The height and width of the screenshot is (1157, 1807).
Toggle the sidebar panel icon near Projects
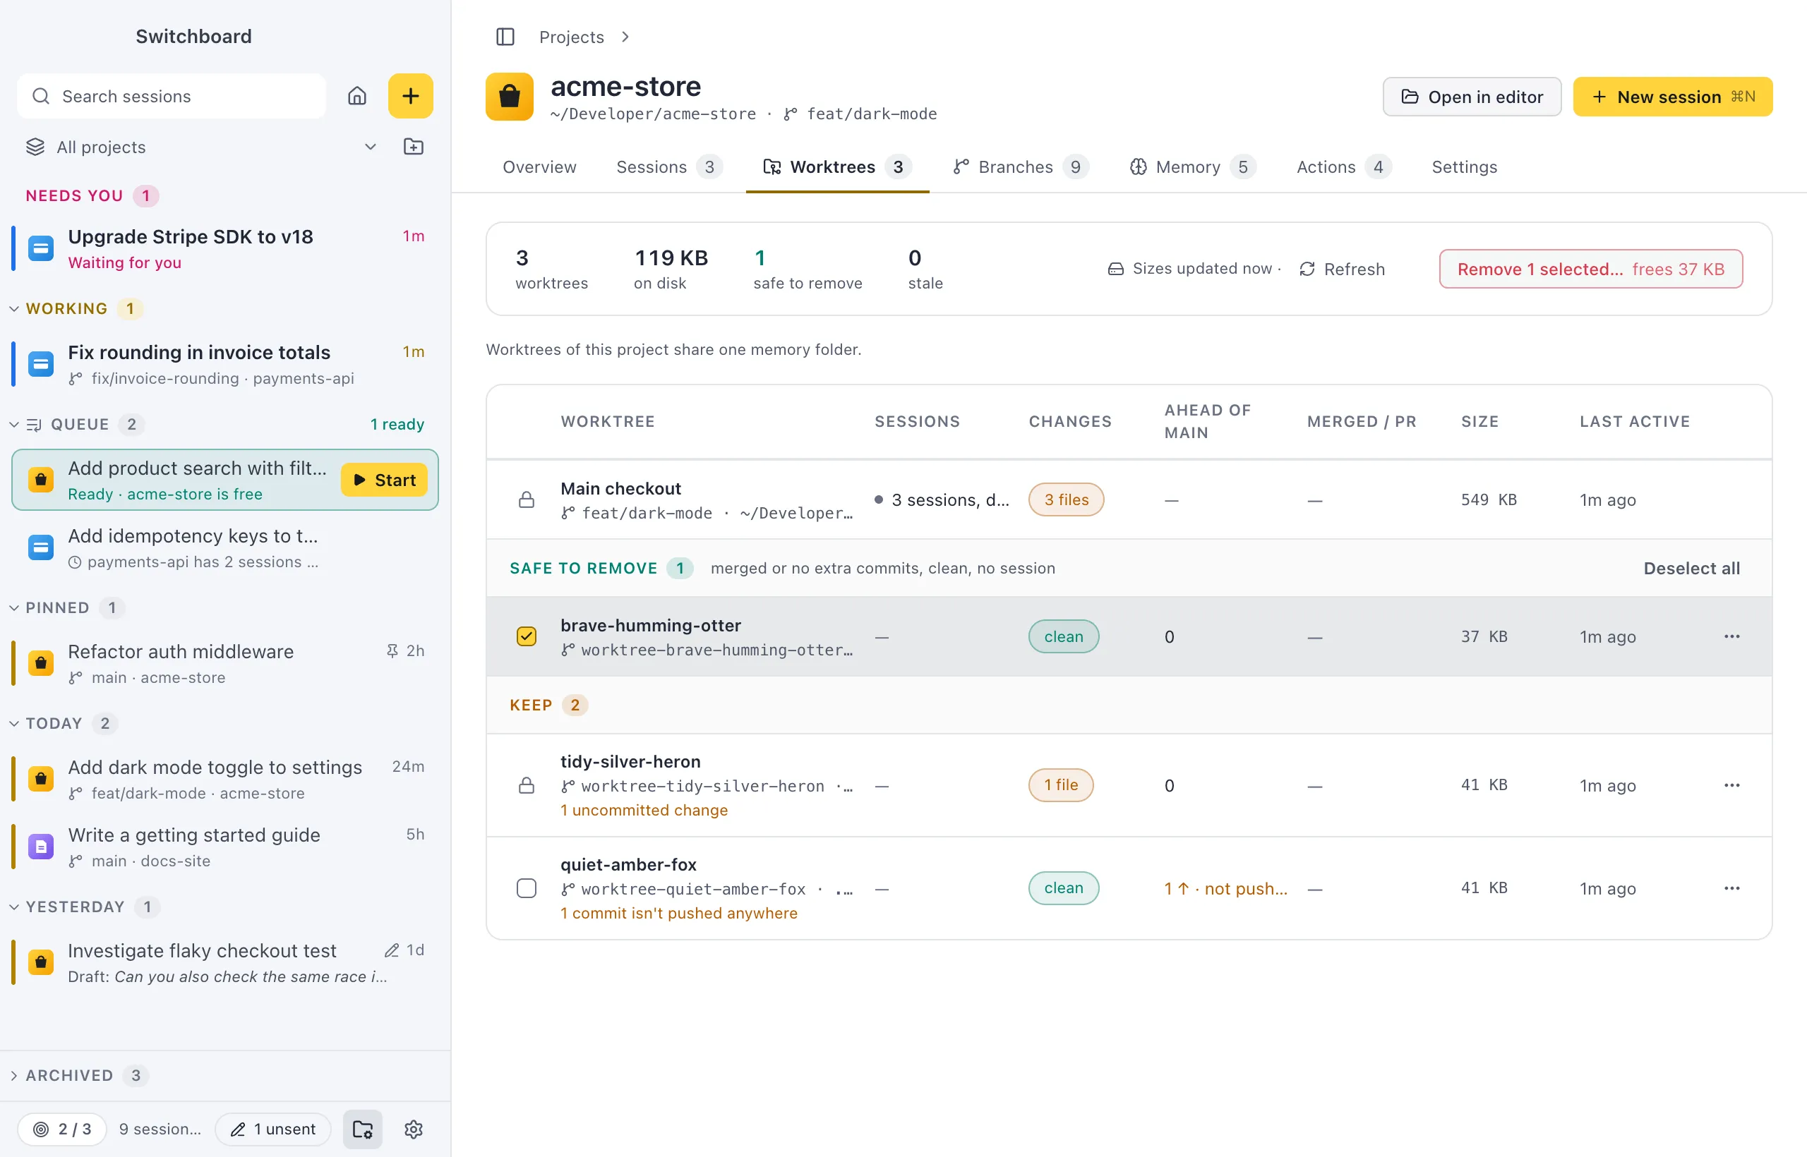tap(505, 37)
